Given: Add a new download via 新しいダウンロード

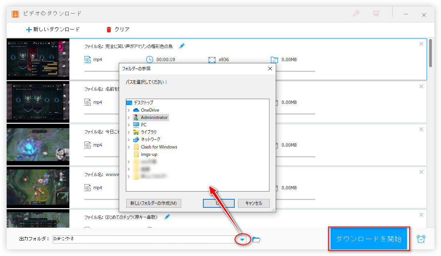Looking at the screenshot, I should (53, 29).
